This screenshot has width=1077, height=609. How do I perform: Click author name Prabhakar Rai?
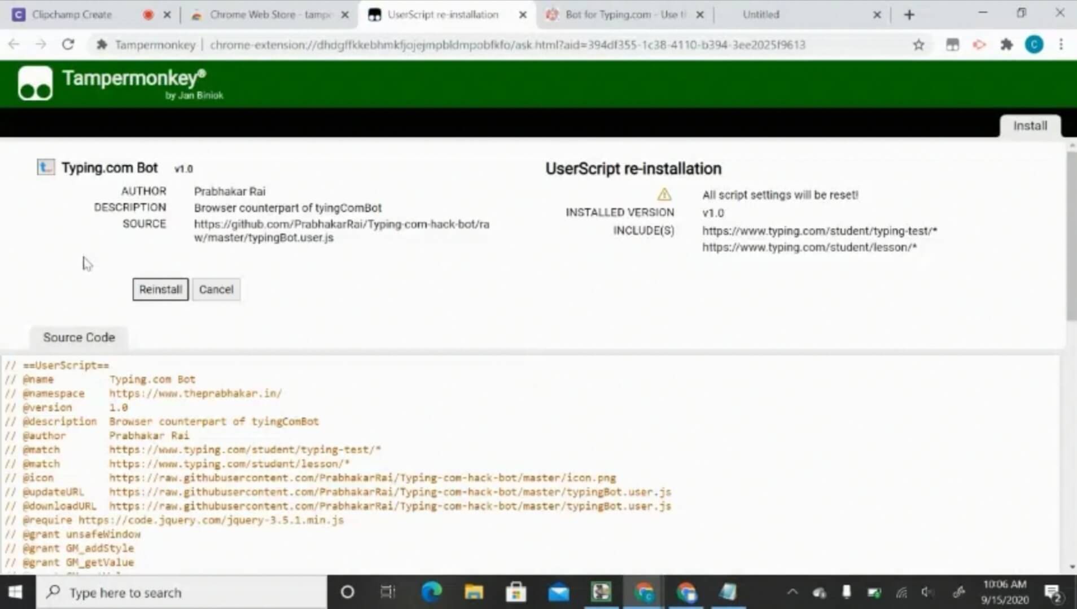coord(229,191)
